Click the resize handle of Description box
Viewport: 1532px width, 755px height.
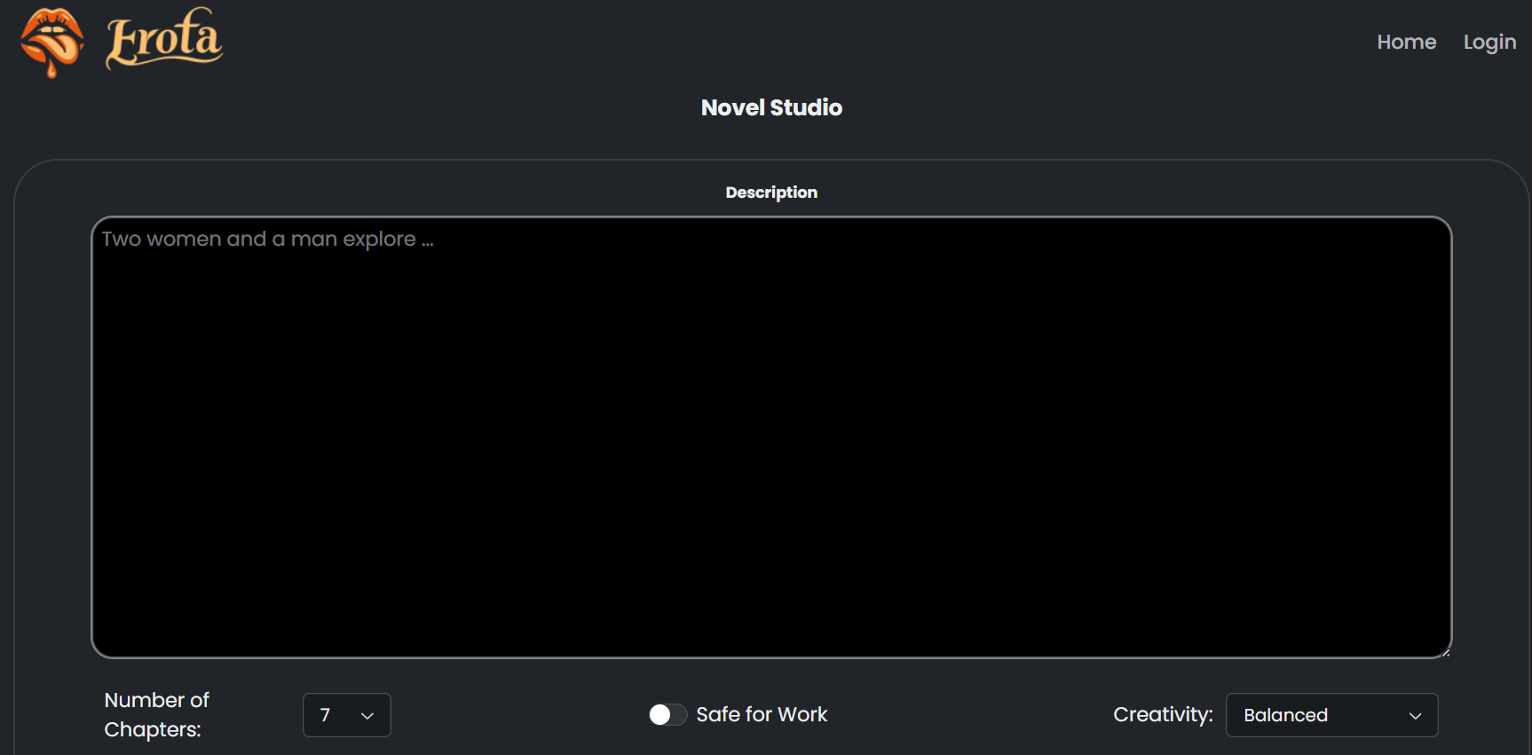click(1445, 652)
